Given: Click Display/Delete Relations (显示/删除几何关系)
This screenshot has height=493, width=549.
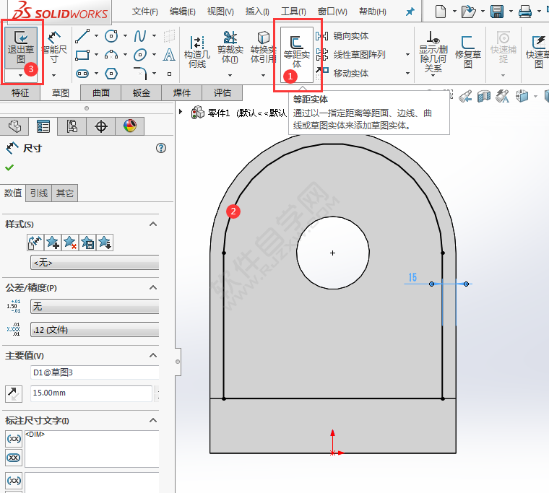Looking at the screenshot, I should pyautogui.click(x=433, y=52).
